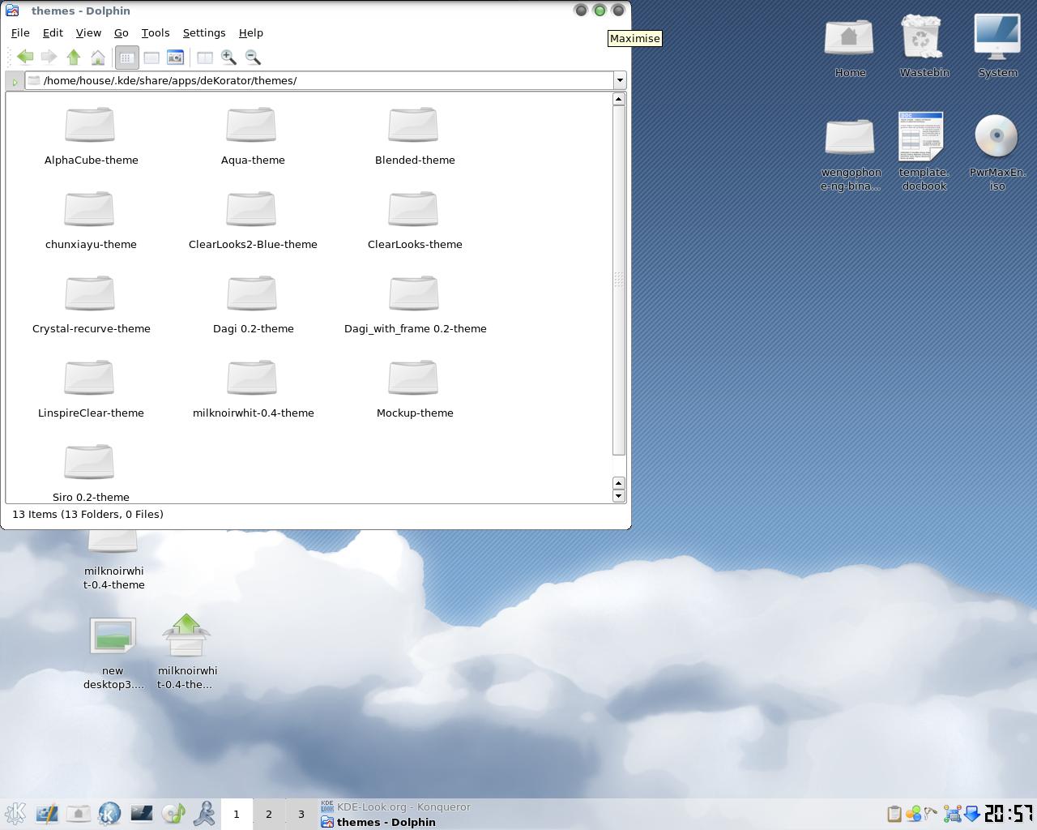This screenshot has height=830, width=1037.
Task: Switch to icons view mode
Action: [127, 57]
